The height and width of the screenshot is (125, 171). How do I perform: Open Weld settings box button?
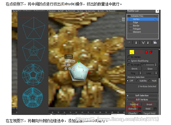pos(155,109)
